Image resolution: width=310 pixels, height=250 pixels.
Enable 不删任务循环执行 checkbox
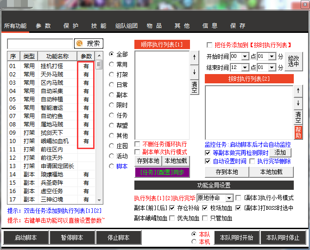137,144
